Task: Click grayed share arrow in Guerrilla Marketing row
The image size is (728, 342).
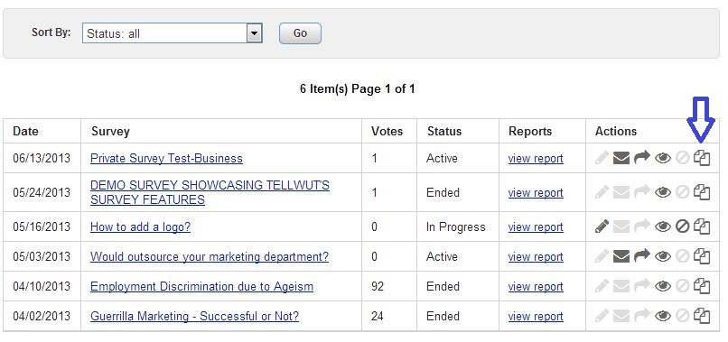Action: click(x=641, y=316)
